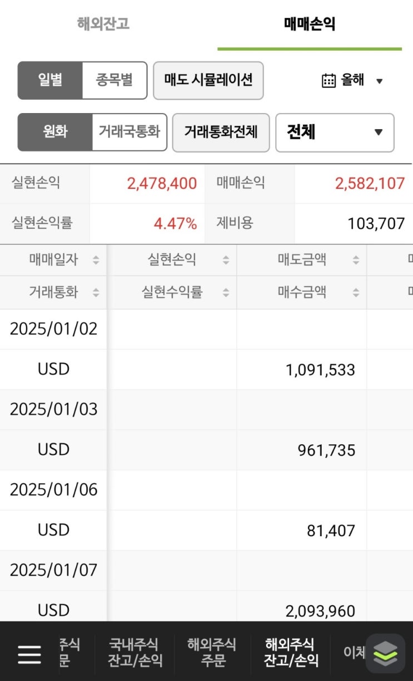
Task: Sort by 매도금액 column arrows
Action: (x=356, y=260)
